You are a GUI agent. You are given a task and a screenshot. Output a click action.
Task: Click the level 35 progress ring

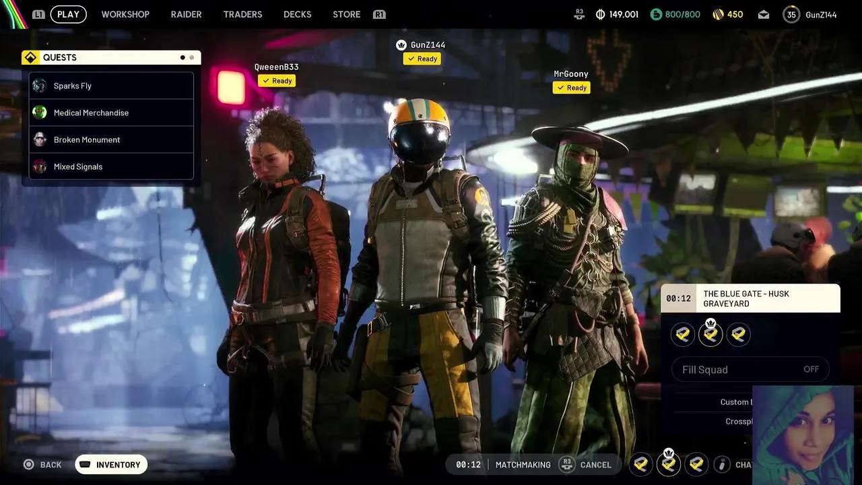[791, 14]
